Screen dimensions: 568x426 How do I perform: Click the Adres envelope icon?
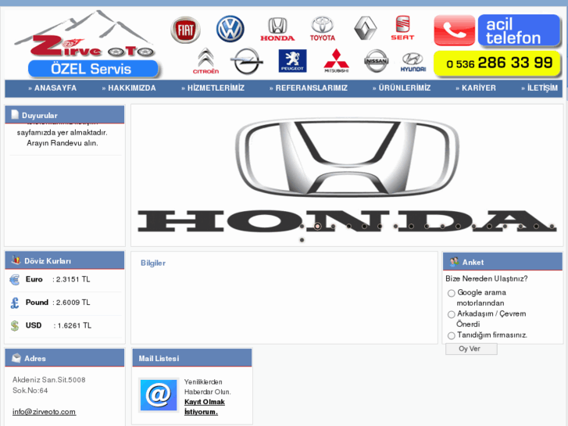[x=16, y=358]
